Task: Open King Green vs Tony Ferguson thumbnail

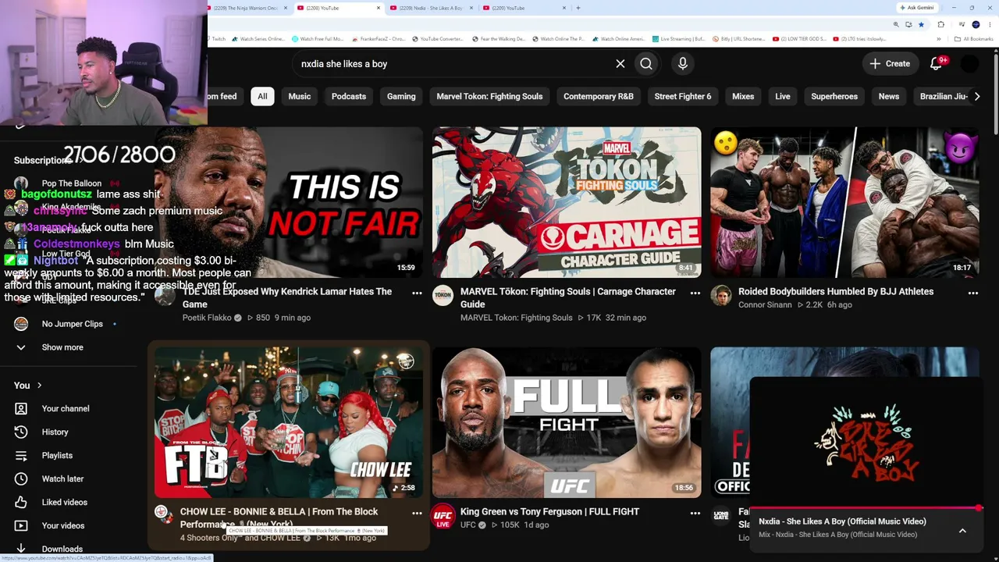Action: click(x=567, y=422)
